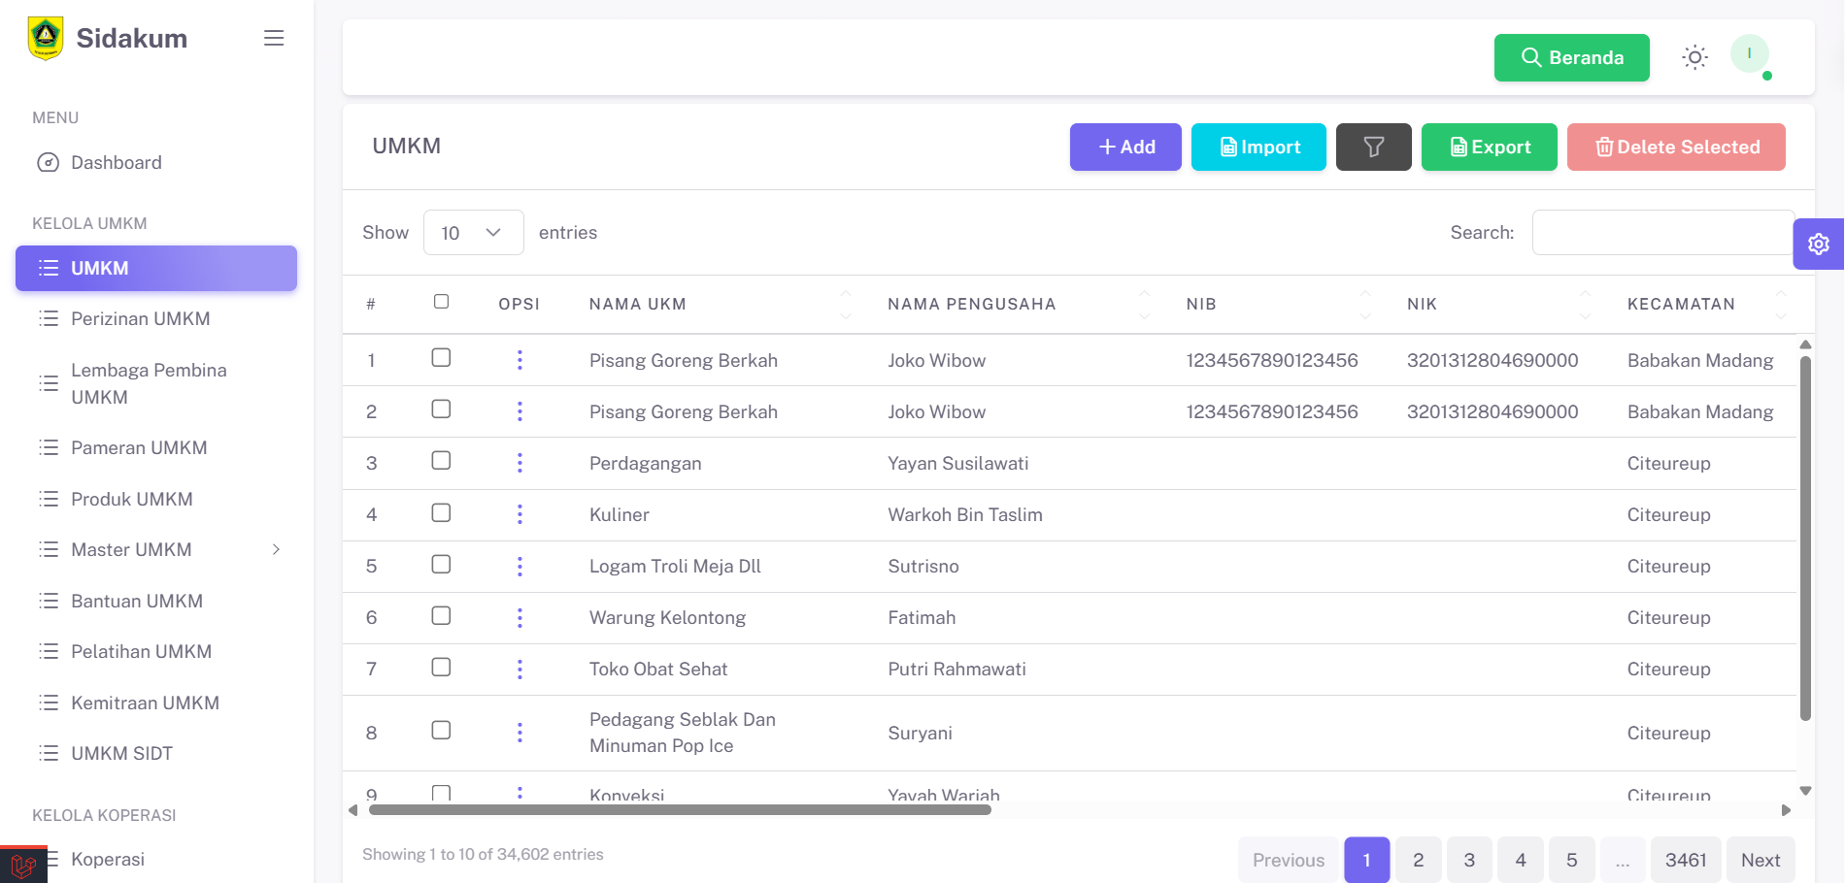Go to Pelatihan UMKM
1845x883 pixels.
click(156, 651)
